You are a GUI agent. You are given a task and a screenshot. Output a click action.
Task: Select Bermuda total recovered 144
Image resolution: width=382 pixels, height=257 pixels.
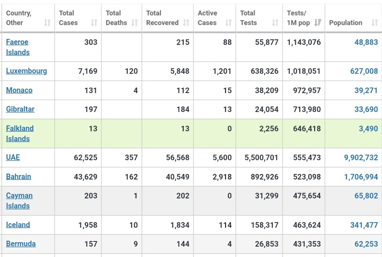pos(183,244)
